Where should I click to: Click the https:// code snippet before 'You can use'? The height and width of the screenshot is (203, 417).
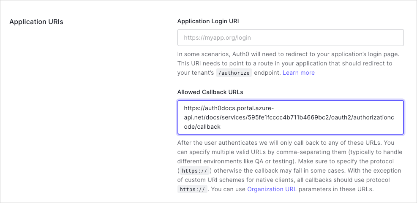pyautogui.click(x=192, y=189)
